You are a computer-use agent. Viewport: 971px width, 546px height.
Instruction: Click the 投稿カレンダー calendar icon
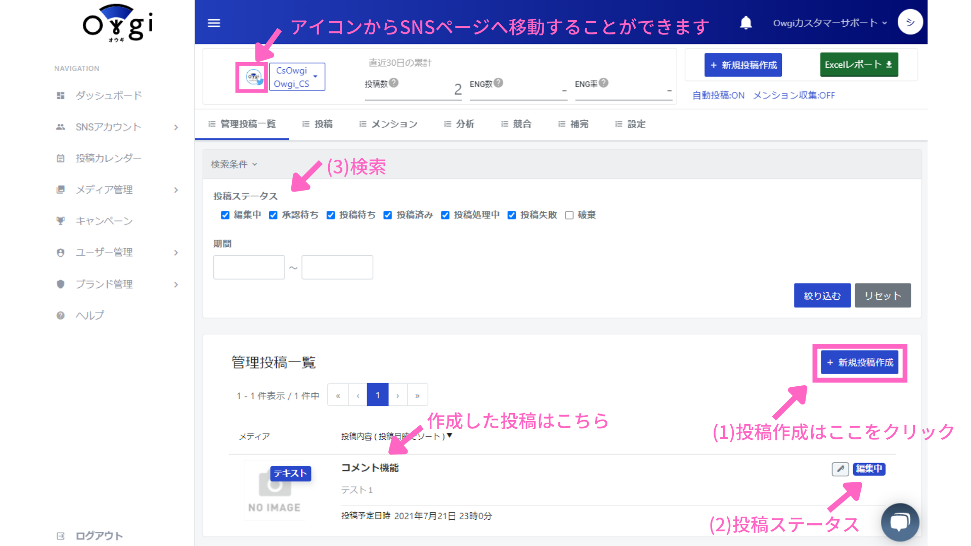(61, 158)
